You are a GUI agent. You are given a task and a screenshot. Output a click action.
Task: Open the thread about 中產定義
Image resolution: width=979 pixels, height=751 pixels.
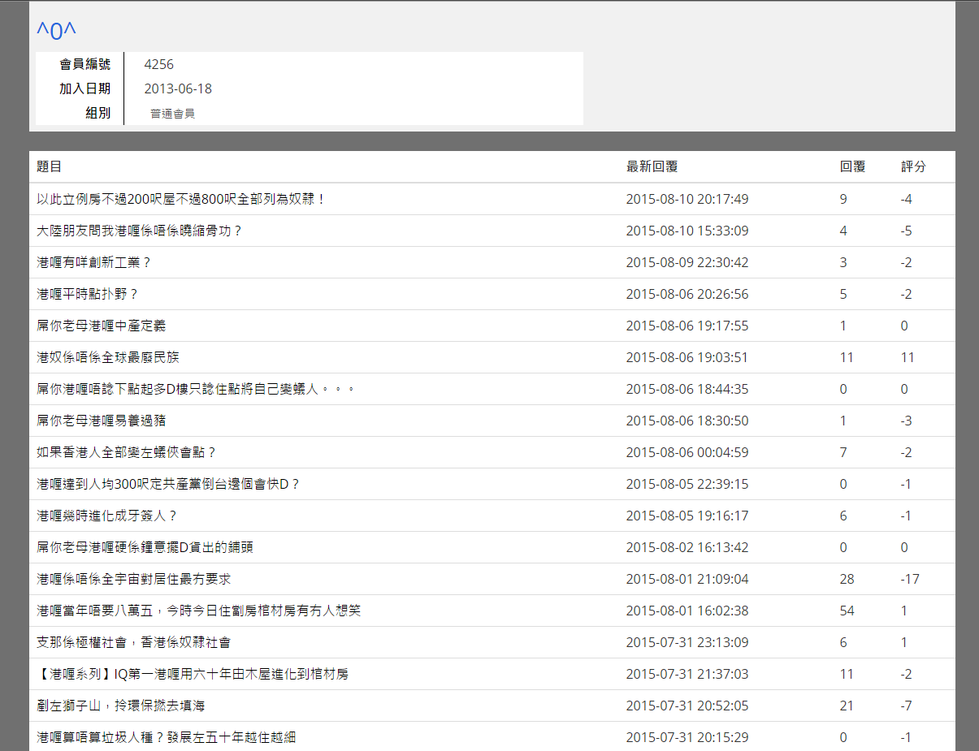tap(102, 326)
